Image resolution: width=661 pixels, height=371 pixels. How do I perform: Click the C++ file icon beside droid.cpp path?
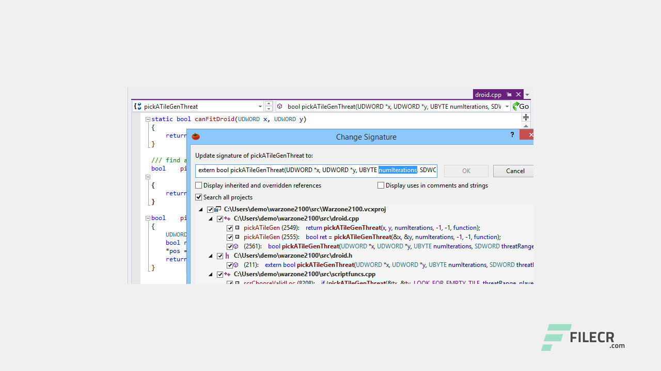pyautogui.click(x=227, y=218)
